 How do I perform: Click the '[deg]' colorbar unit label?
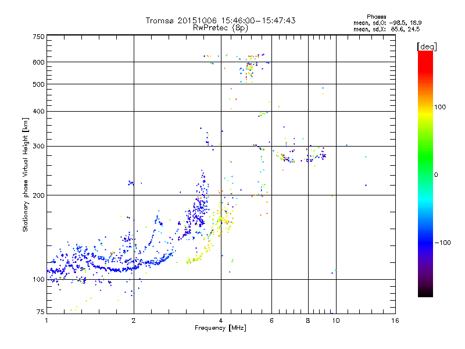click(427, 47)
